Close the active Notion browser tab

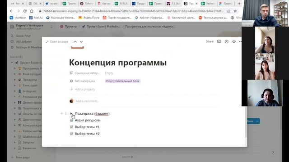(196, 4)
